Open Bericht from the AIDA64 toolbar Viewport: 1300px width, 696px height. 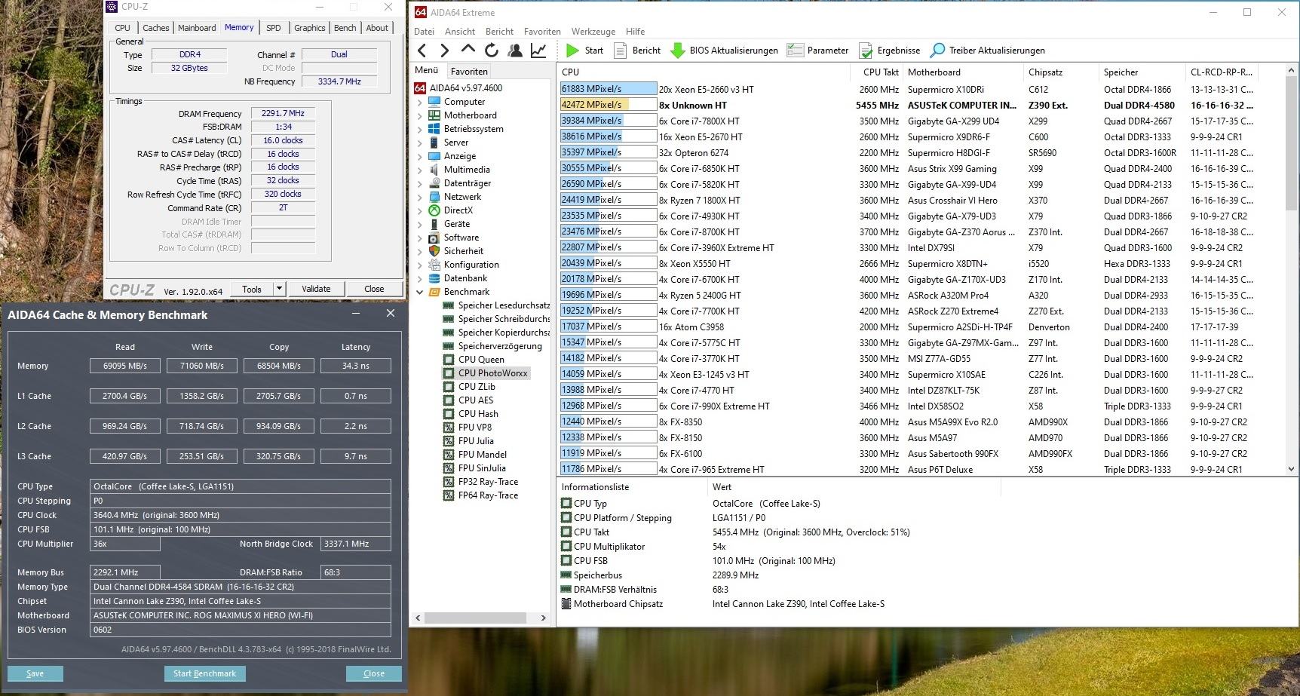(x=638, y=51)
